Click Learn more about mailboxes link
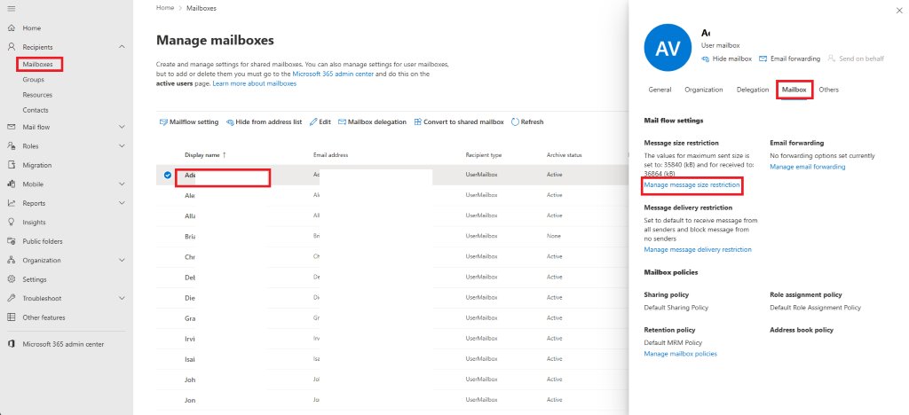 tap(255, 83)
